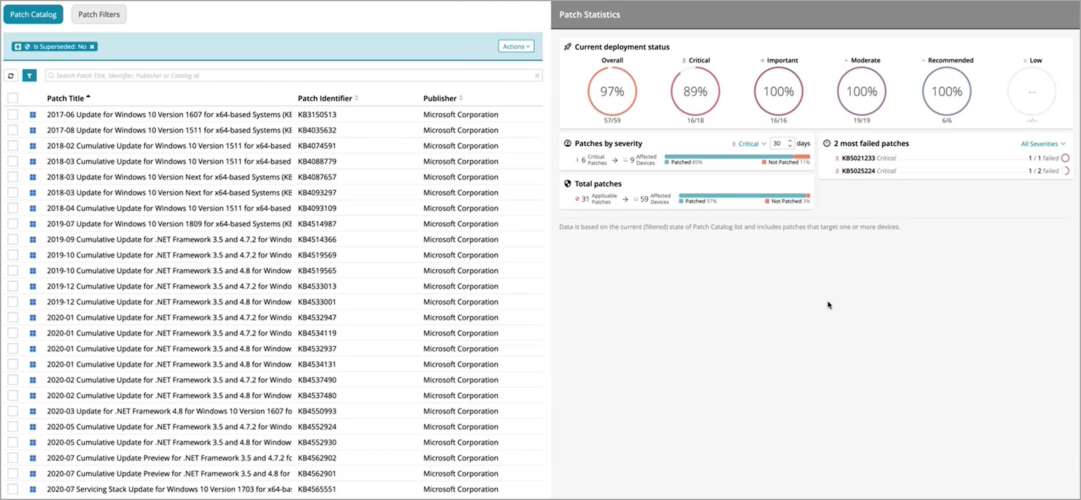The width and height of the screenshot is (1081, 500).
Task: Open the Actions dropdown
Action: click(516, 46)
